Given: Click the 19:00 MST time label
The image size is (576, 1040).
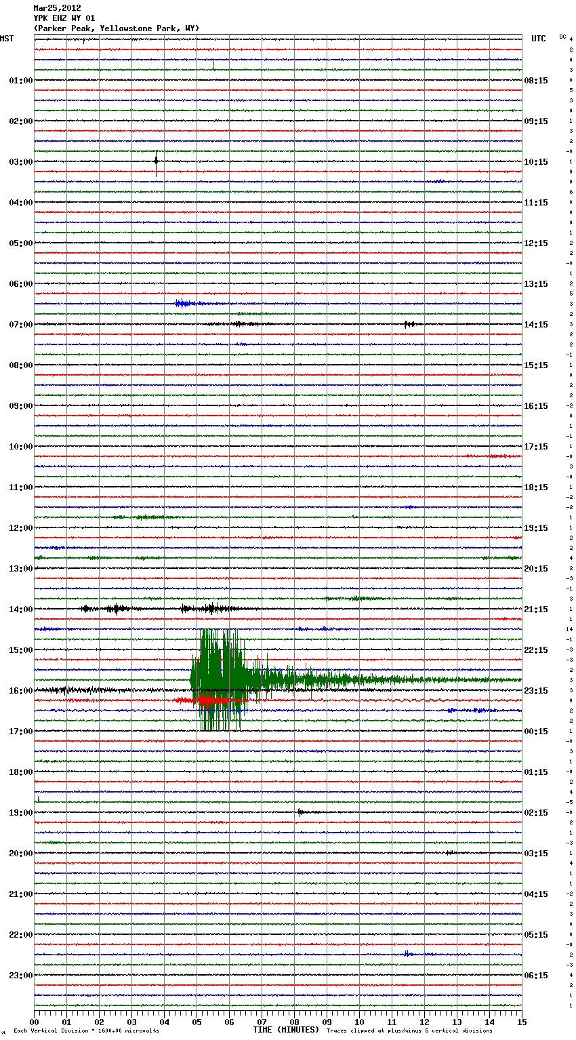Looking at the screenshot, I should point(21,813).
